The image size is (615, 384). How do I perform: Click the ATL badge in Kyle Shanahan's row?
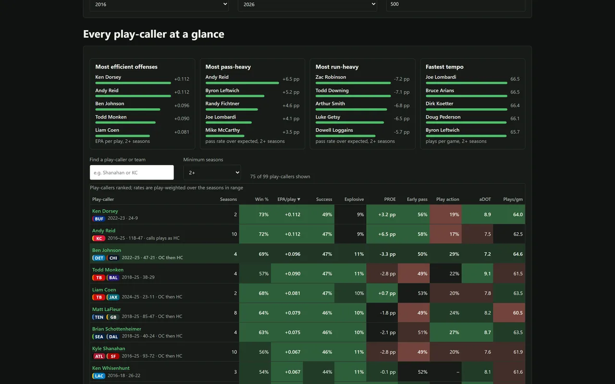[99, 356]
